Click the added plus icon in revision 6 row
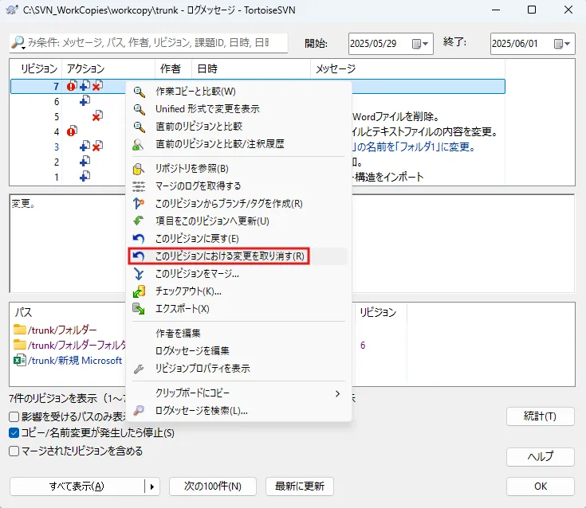 click(x=85, y=101)
